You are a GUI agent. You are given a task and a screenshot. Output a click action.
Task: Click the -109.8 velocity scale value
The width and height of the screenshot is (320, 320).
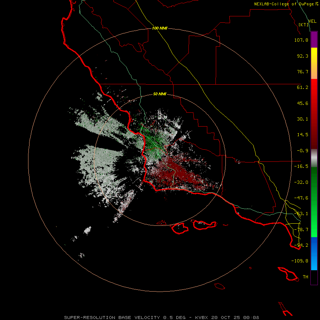click(x=300, y=261)
